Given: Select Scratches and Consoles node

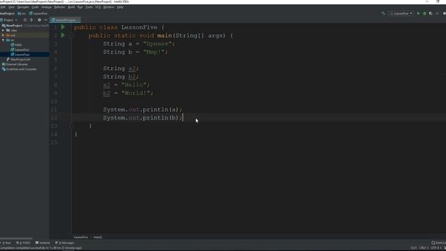Looking at the screenshot, I should pos(20,69).
